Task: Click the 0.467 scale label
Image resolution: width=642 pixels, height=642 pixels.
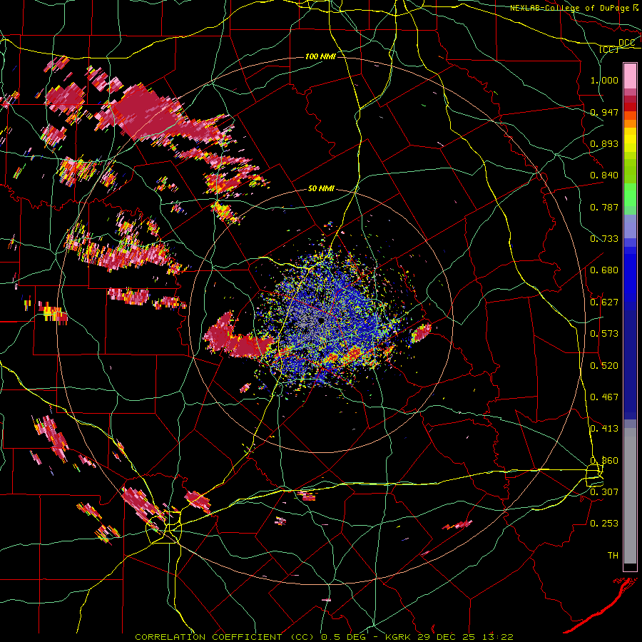Action: 604,397
